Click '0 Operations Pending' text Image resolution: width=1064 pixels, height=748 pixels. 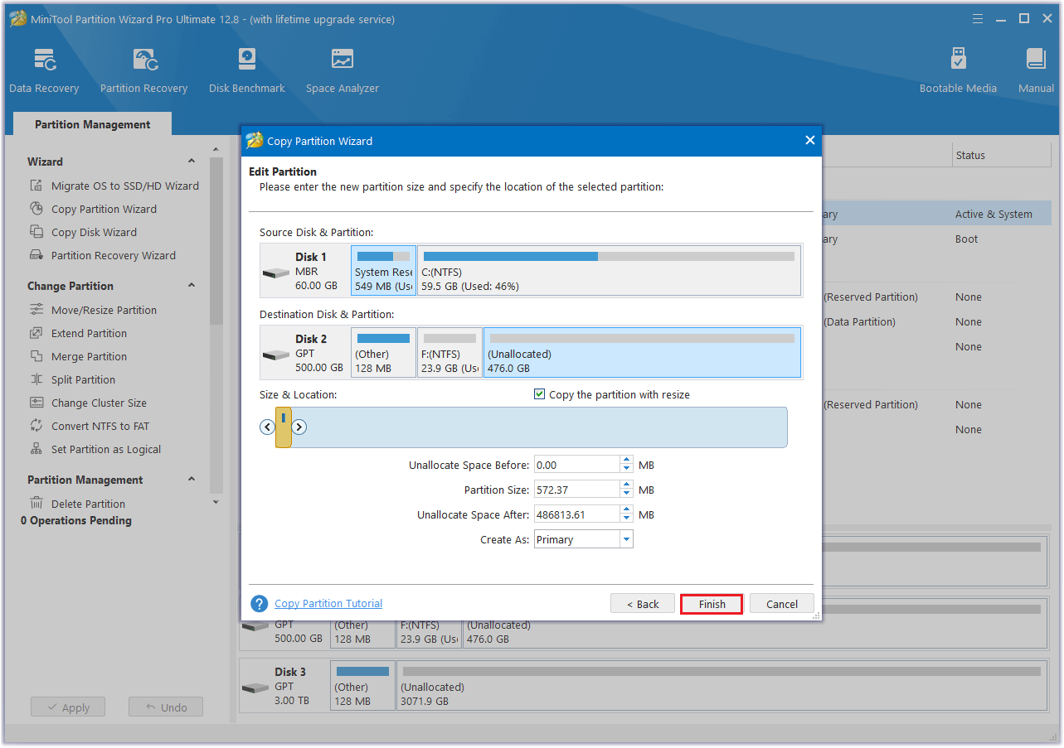click(x=76, y=520)
